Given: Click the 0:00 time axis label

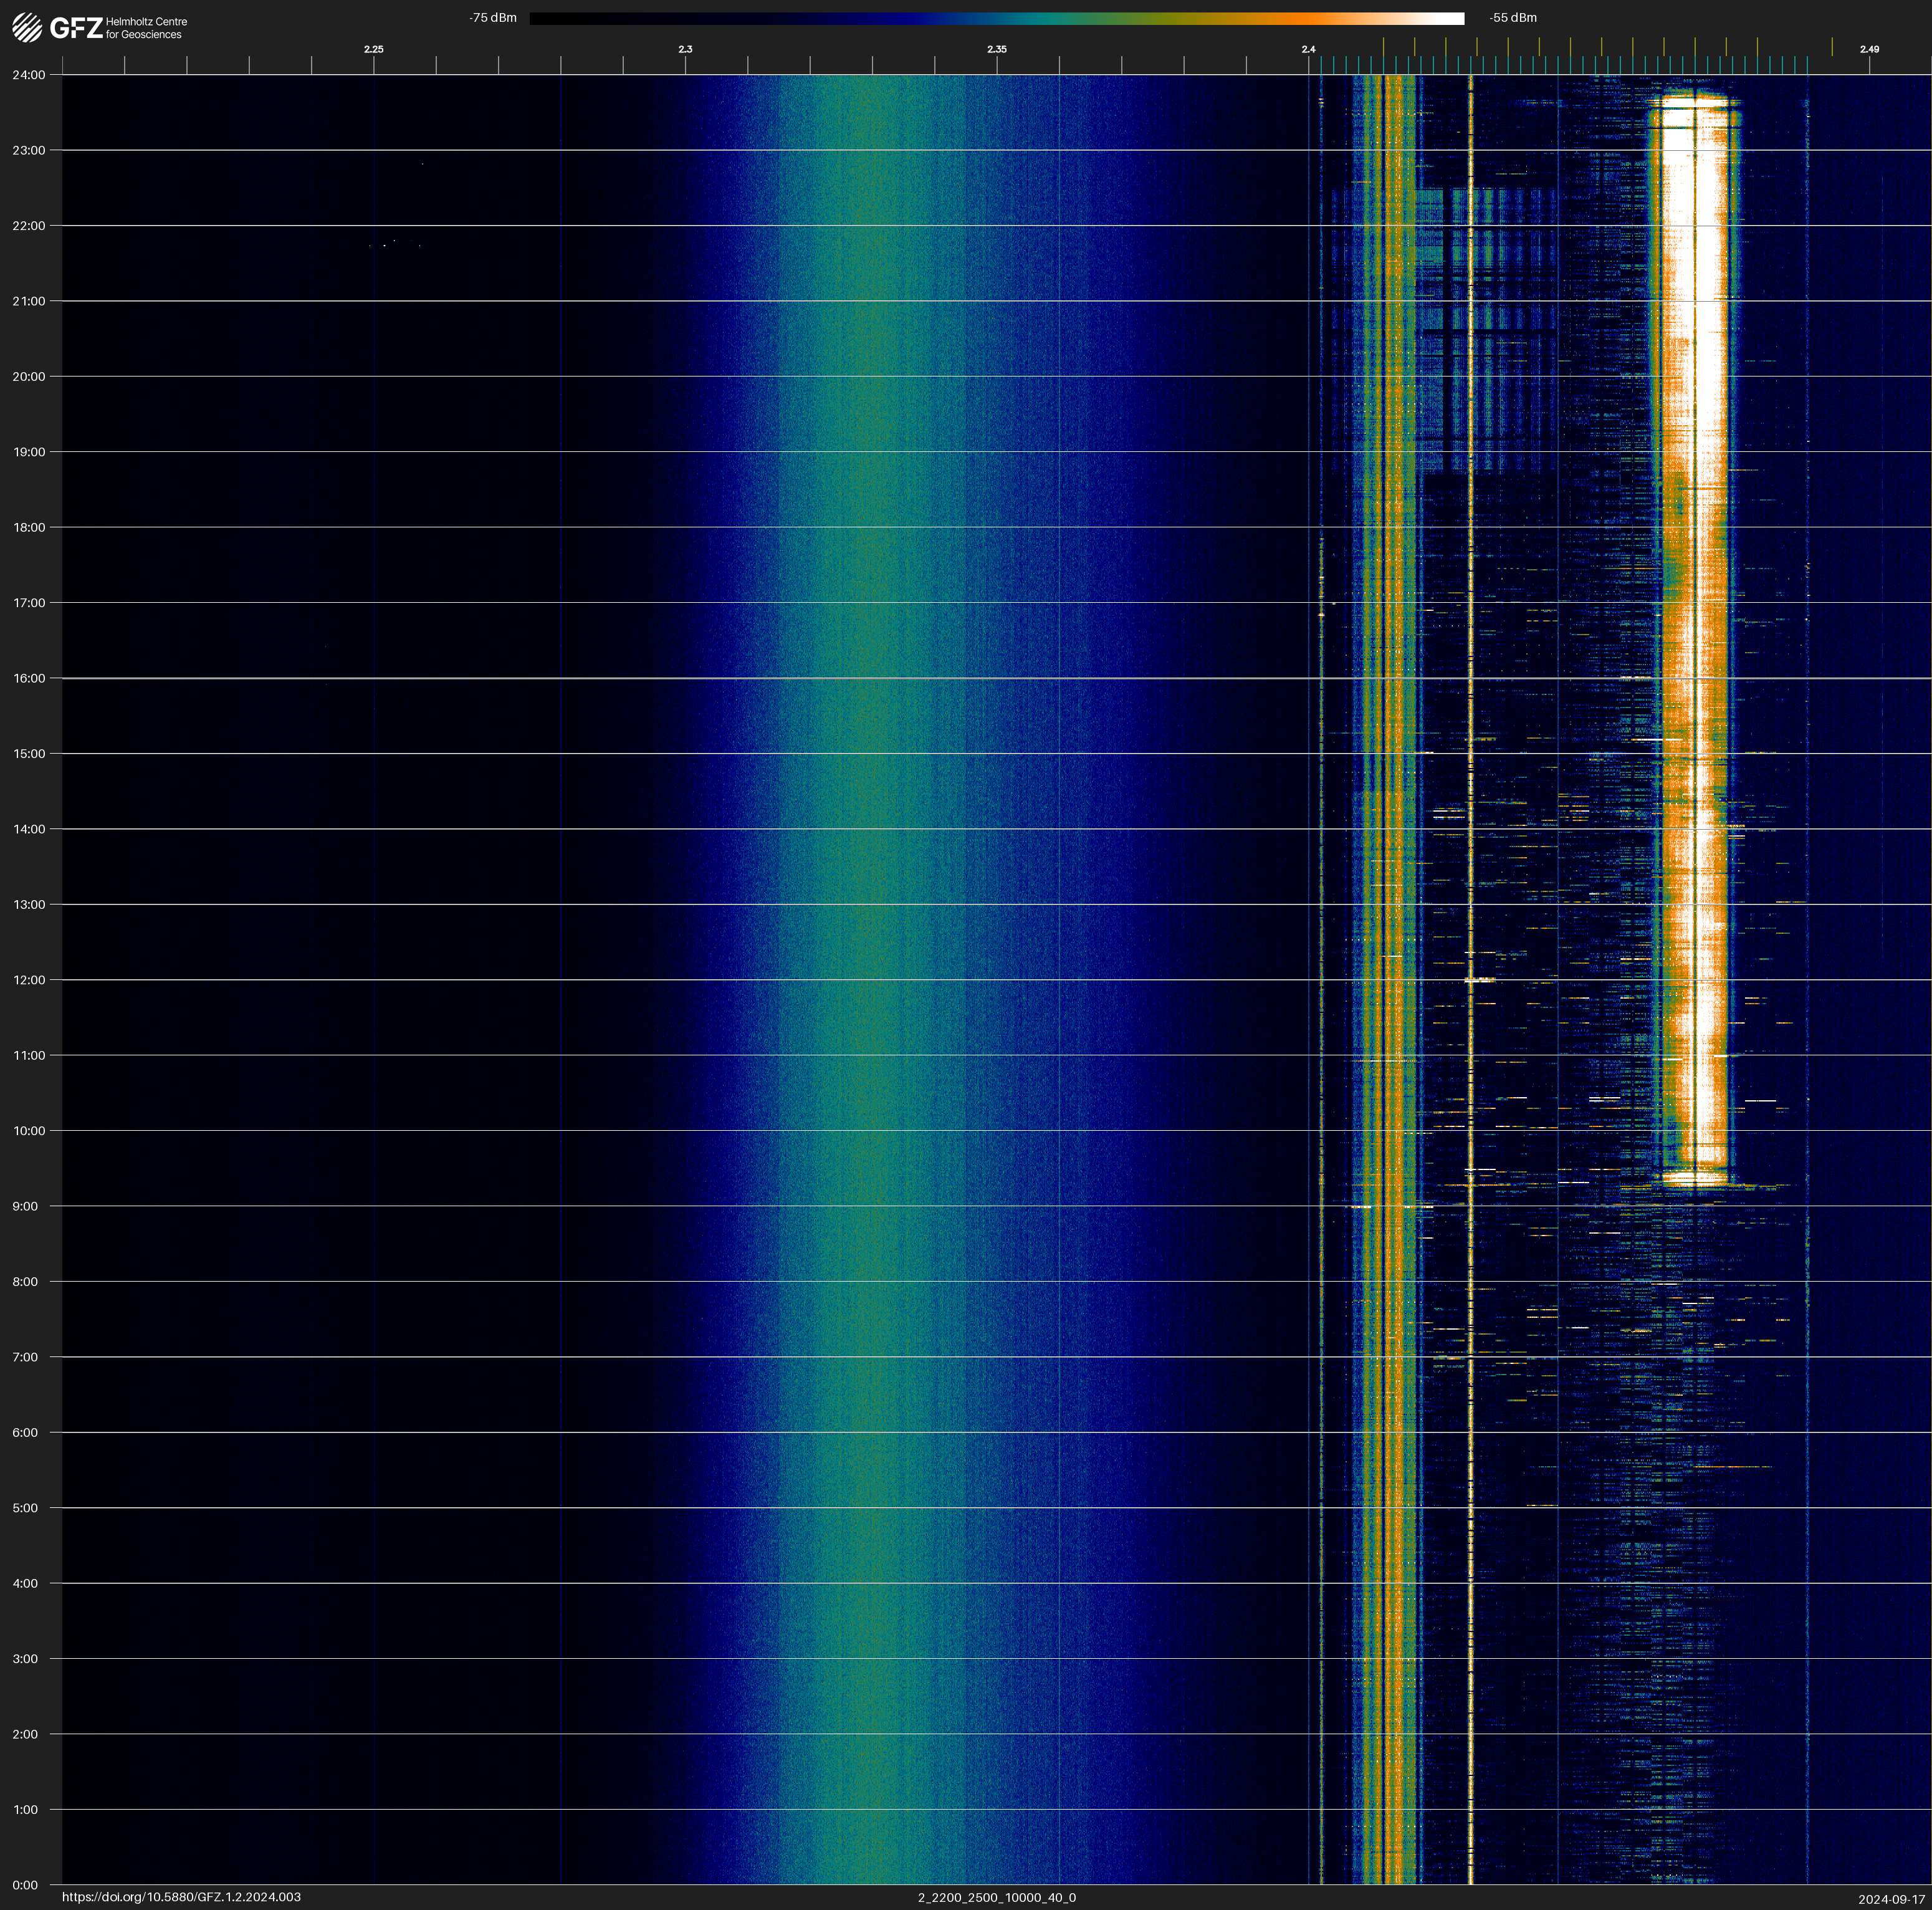Looking at the screenshot, I should (25, 1885).
